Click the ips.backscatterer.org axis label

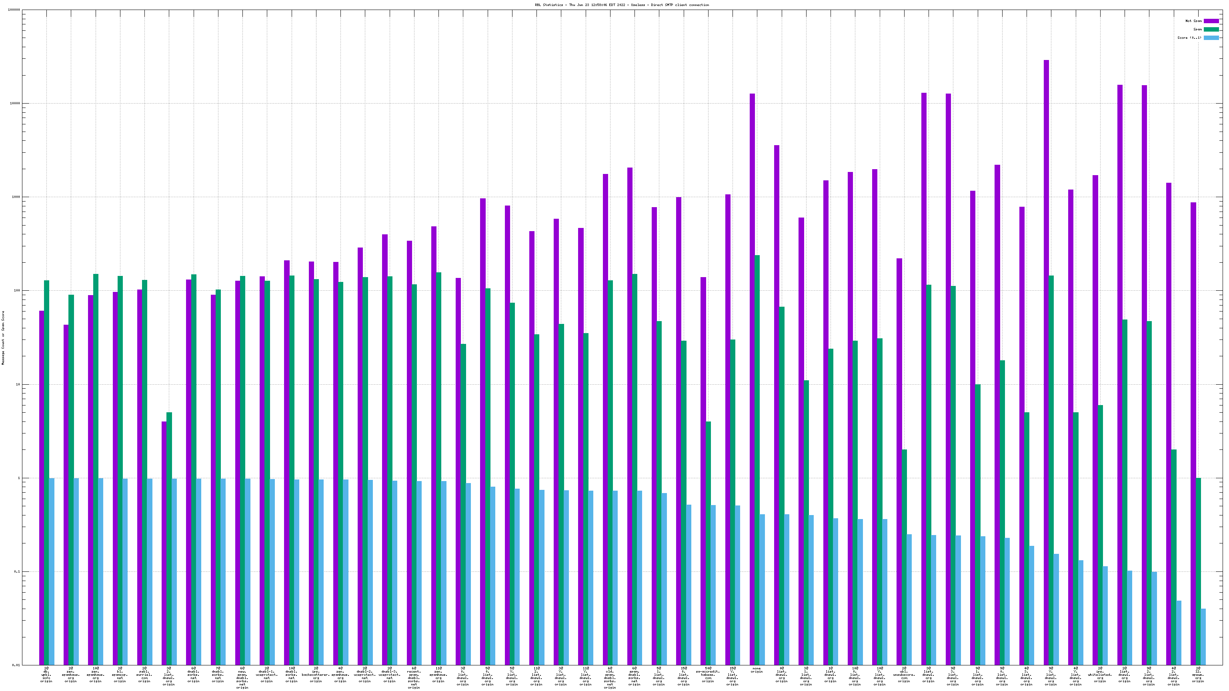tap(316, 675)
